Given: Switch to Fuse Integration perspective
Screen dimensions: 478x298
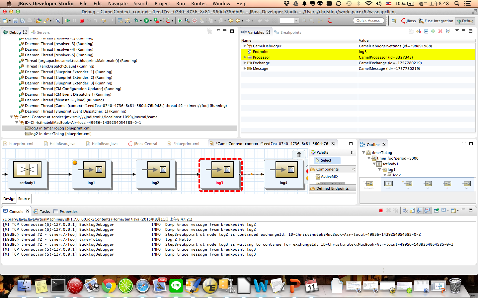Looking at the screenshot, I should coord(436,21).
